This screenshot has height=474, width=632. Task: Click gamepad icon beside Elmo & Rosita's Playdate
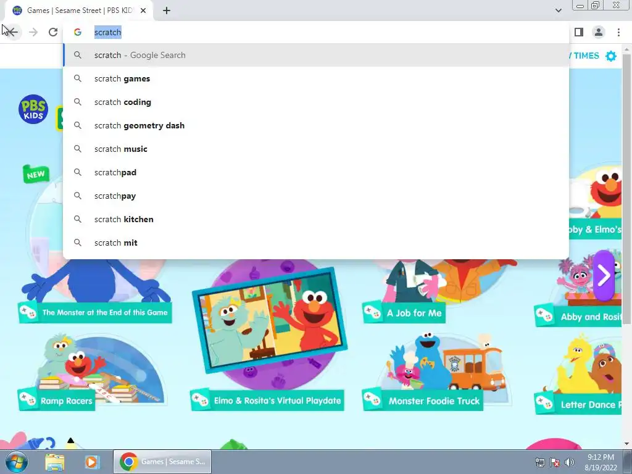tap(201, 400)
